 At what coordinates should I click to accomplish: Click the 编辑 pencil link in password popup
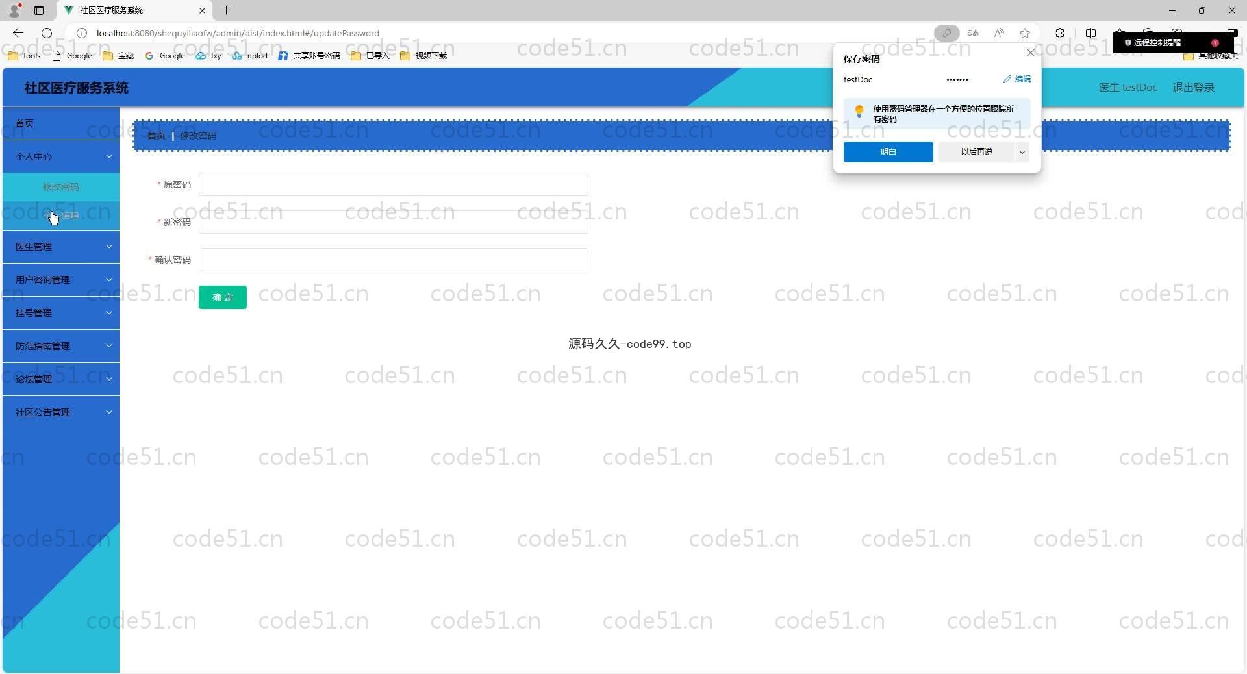[x=1017, y=79]
